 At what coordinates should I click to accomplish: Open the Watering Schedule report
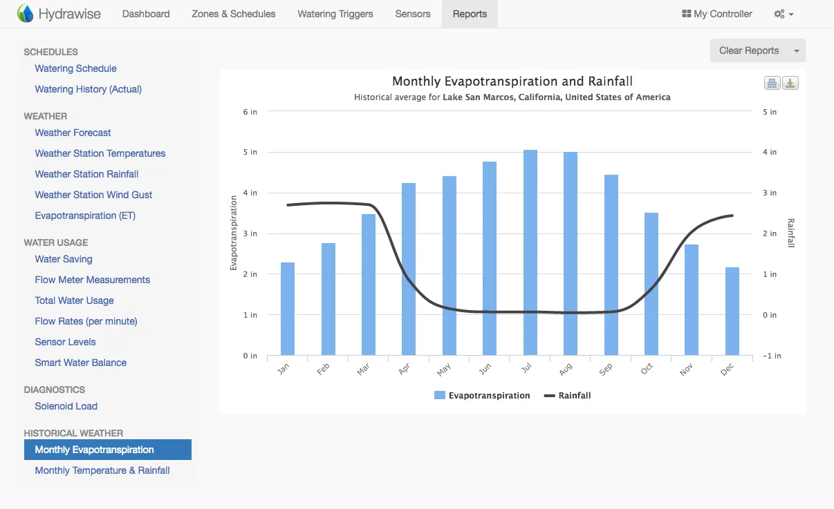(75, 68)
